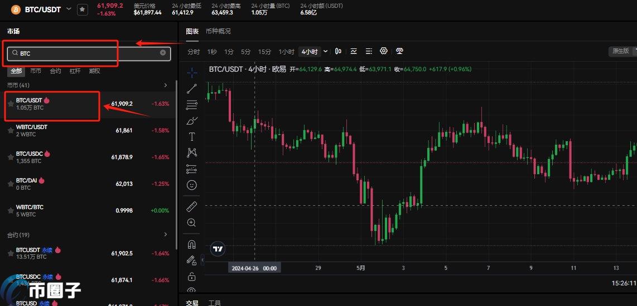Clear the BTC search field text

(x=163, y=53)
